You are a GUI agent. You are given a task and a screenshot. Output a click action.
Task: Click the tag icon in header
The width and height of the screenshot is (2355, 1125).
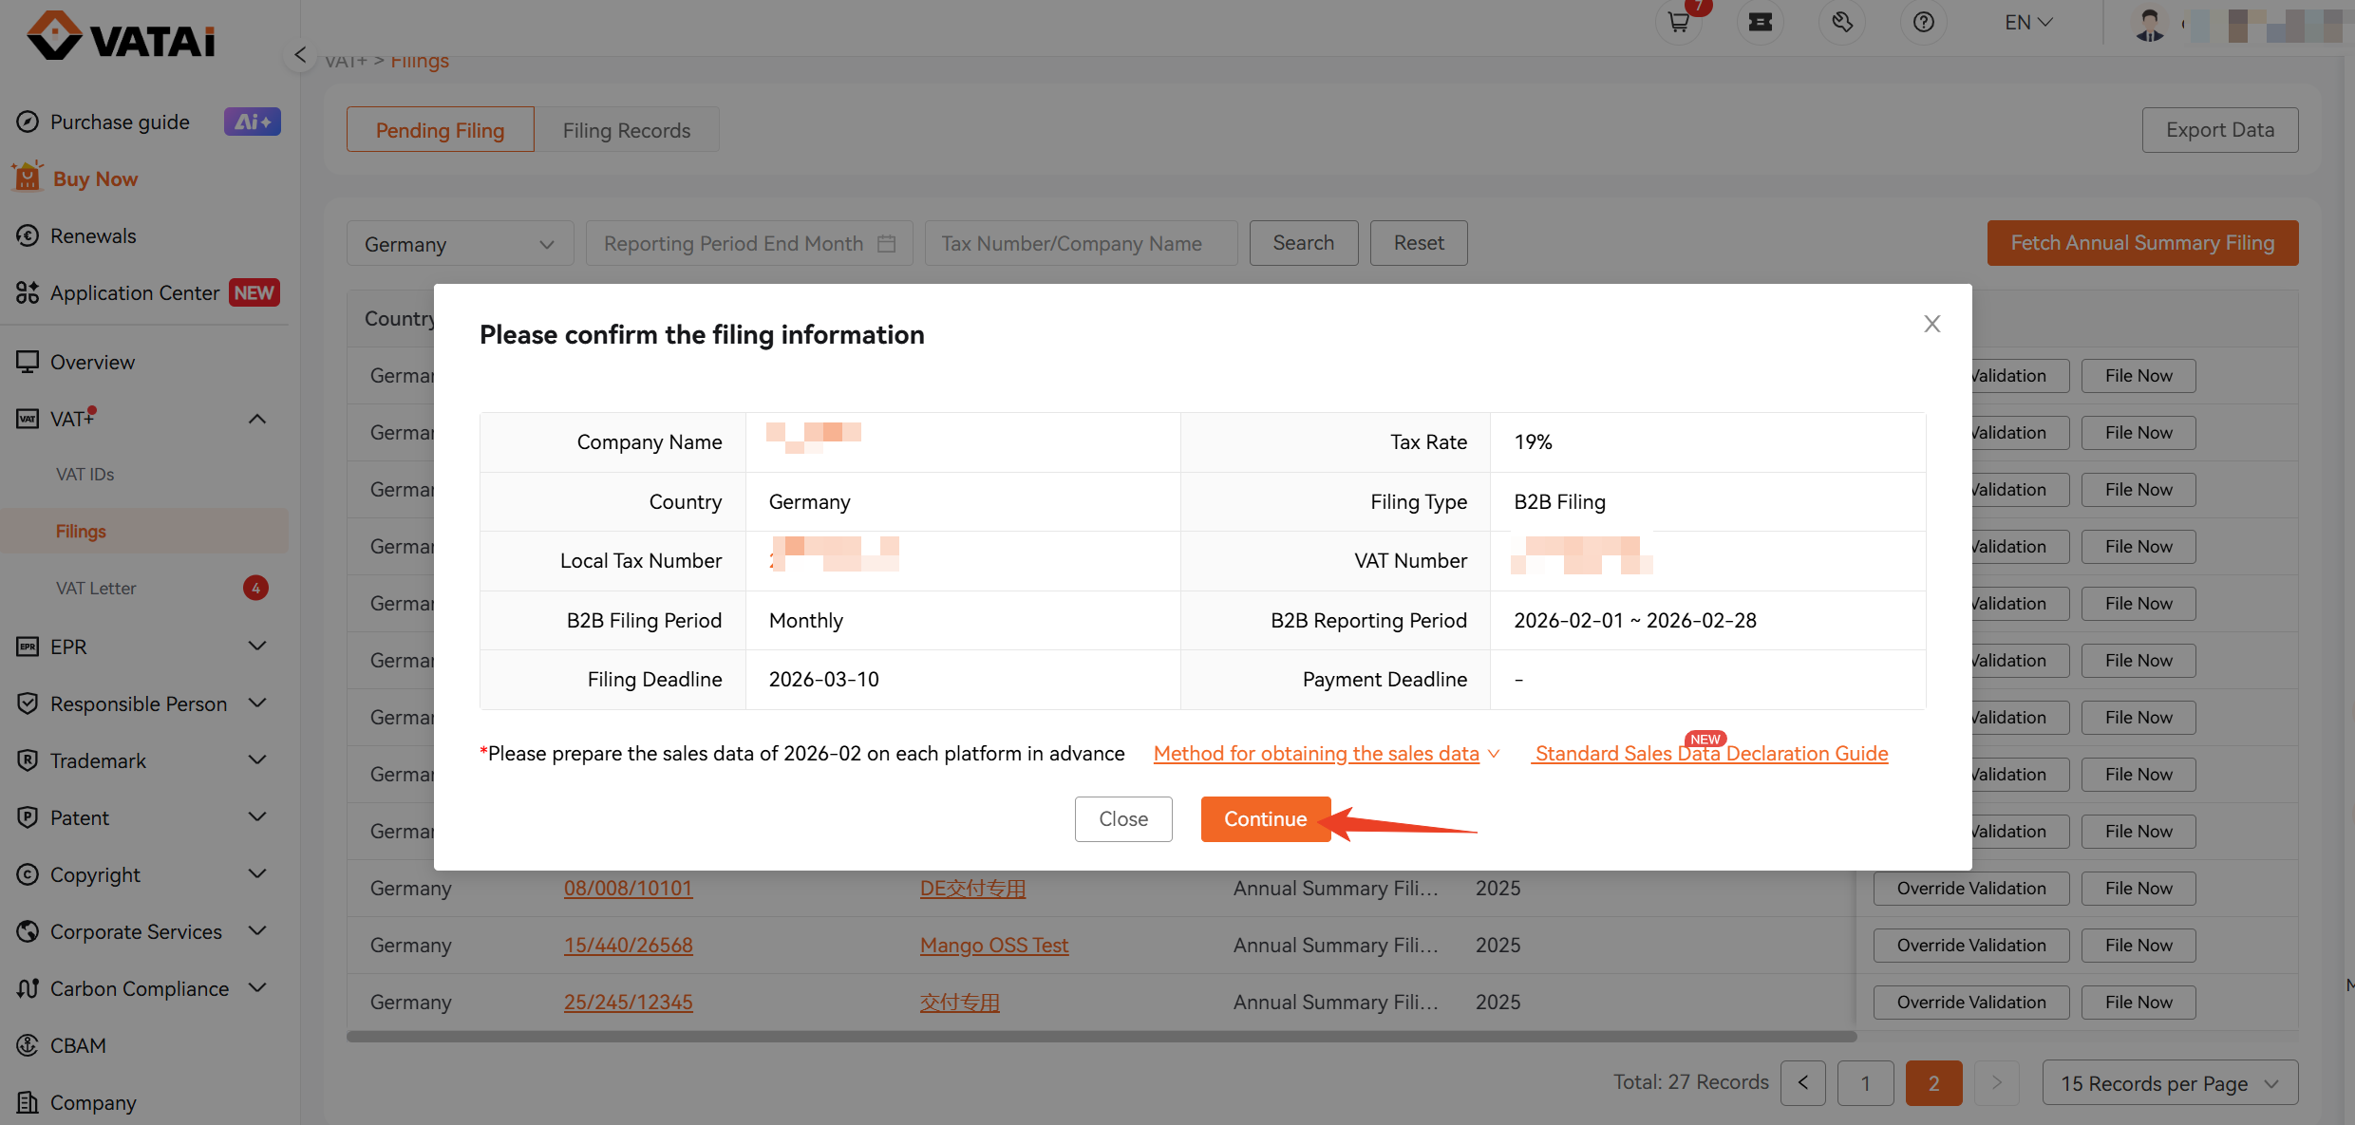coord(1841,22)
